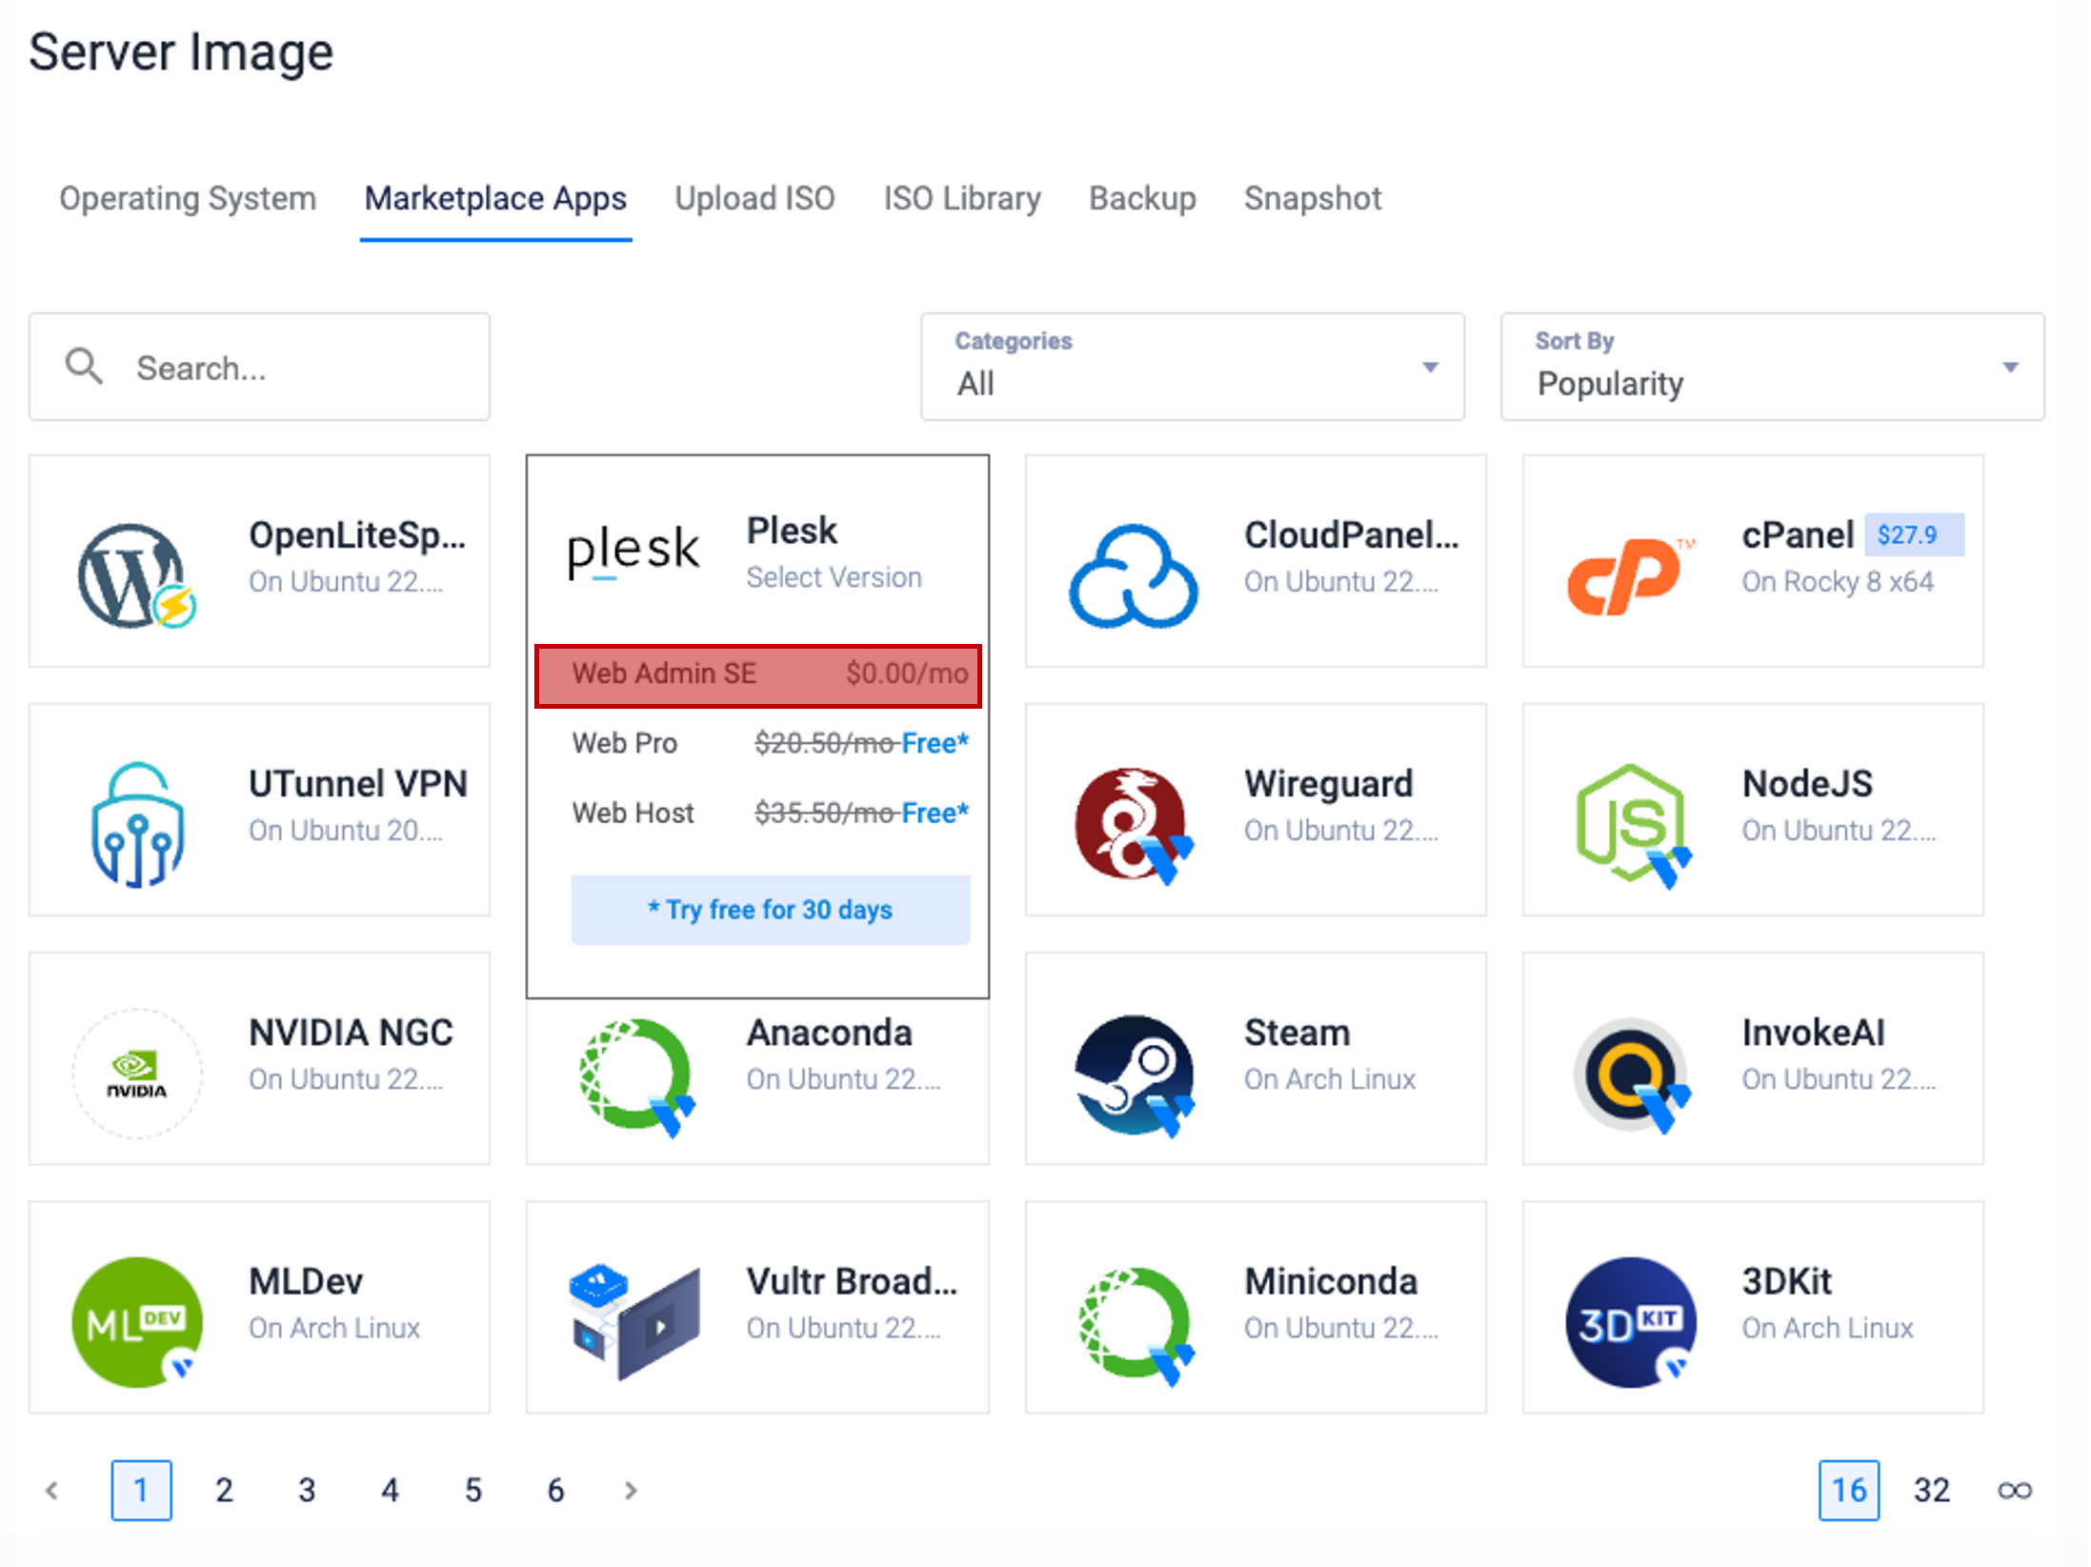This screenshot has height=1567, width=2091.
Task: Open the Categories dropdown
Action: click(x=1192, y=368)
